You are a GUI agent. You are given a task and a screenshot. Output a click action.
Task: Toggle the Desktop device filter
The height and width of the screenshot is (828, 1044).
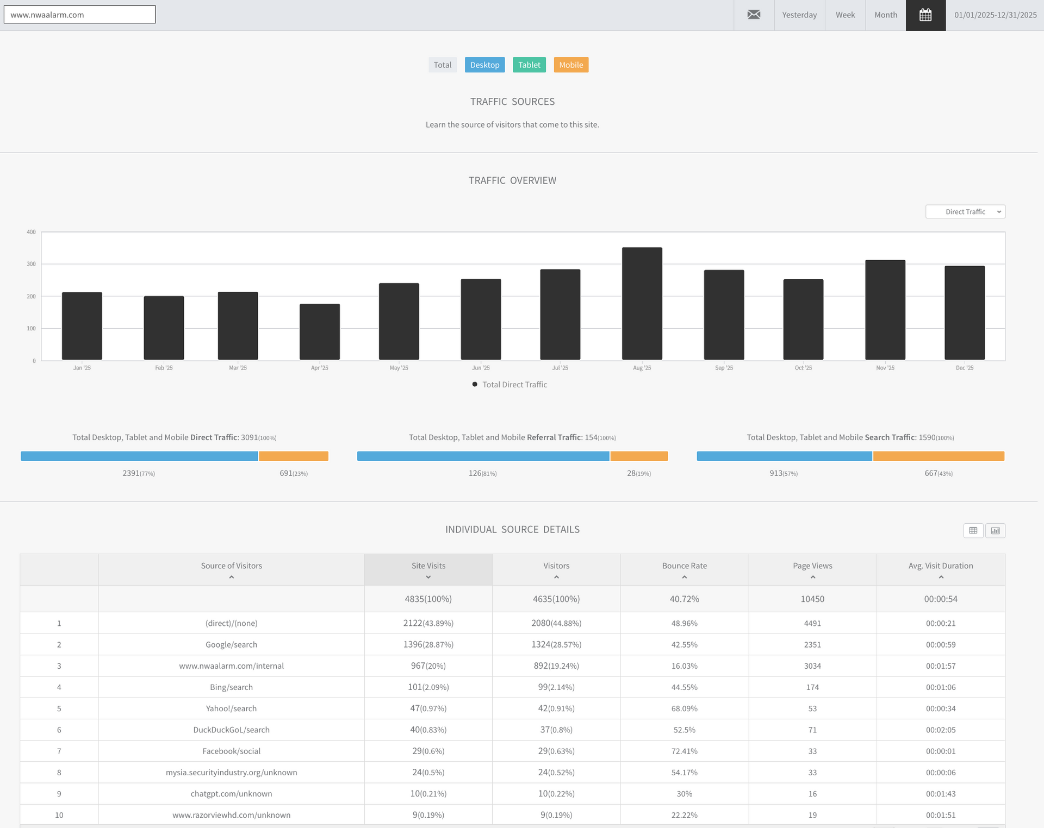click(x=484, y=65)
